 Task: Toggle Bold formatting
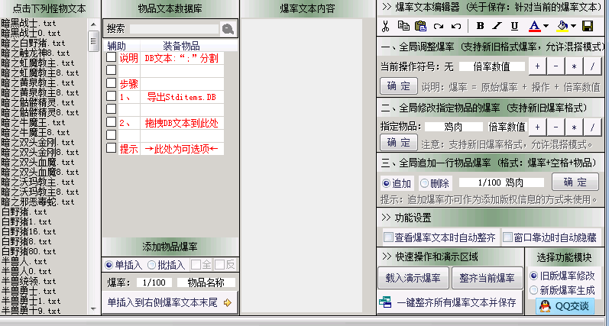pyautogui.click(x=480, y=26)
